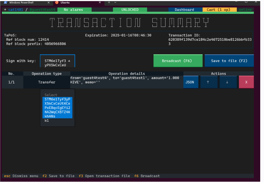Click the Ubuntu logo icon on the tab

click(57, 2)
